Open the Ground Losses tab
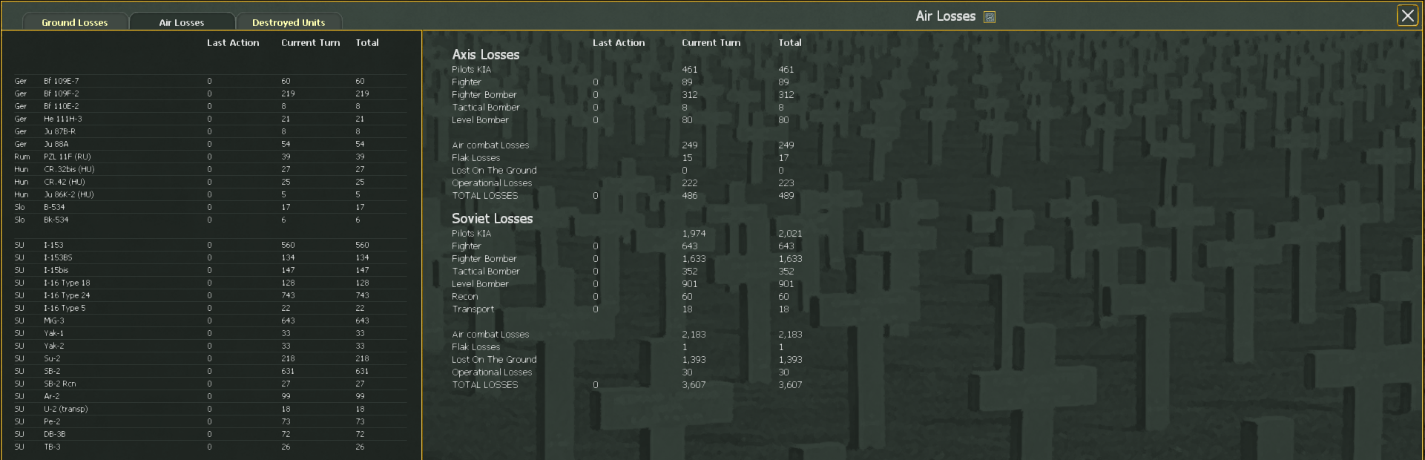The height and width of the screenshot is (460, 1425). click(75, 22)
